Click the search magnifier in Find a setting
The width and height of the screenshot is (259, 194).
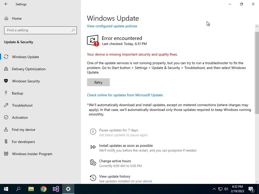[x=73, y=30]
